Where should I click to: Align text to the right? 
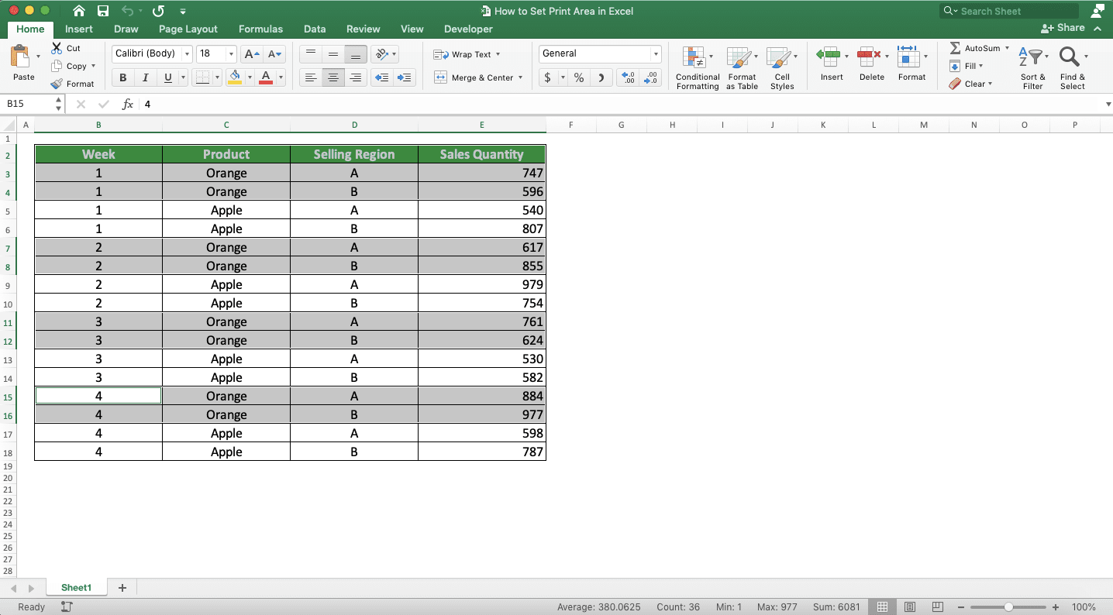(356, 77)
